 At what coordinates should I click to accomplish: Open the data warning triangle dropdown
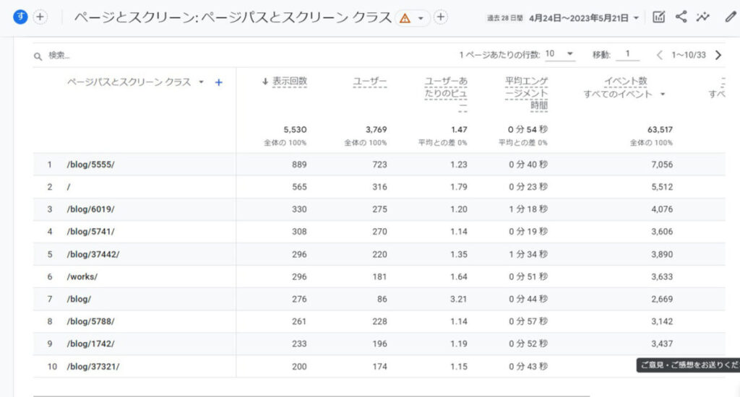tap(412, 17)
